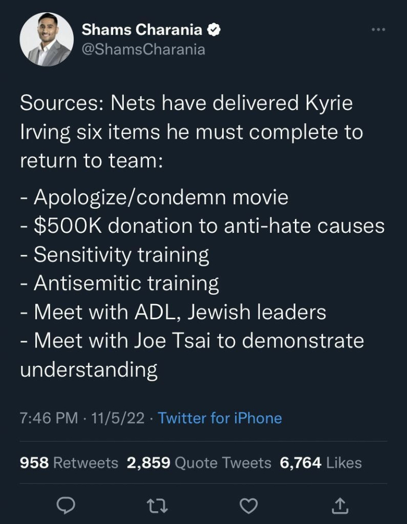This screenshot has width=407, height=524.
Task: Open the 2,859 Quote Tweets list
Action: (x=199, y=463)
